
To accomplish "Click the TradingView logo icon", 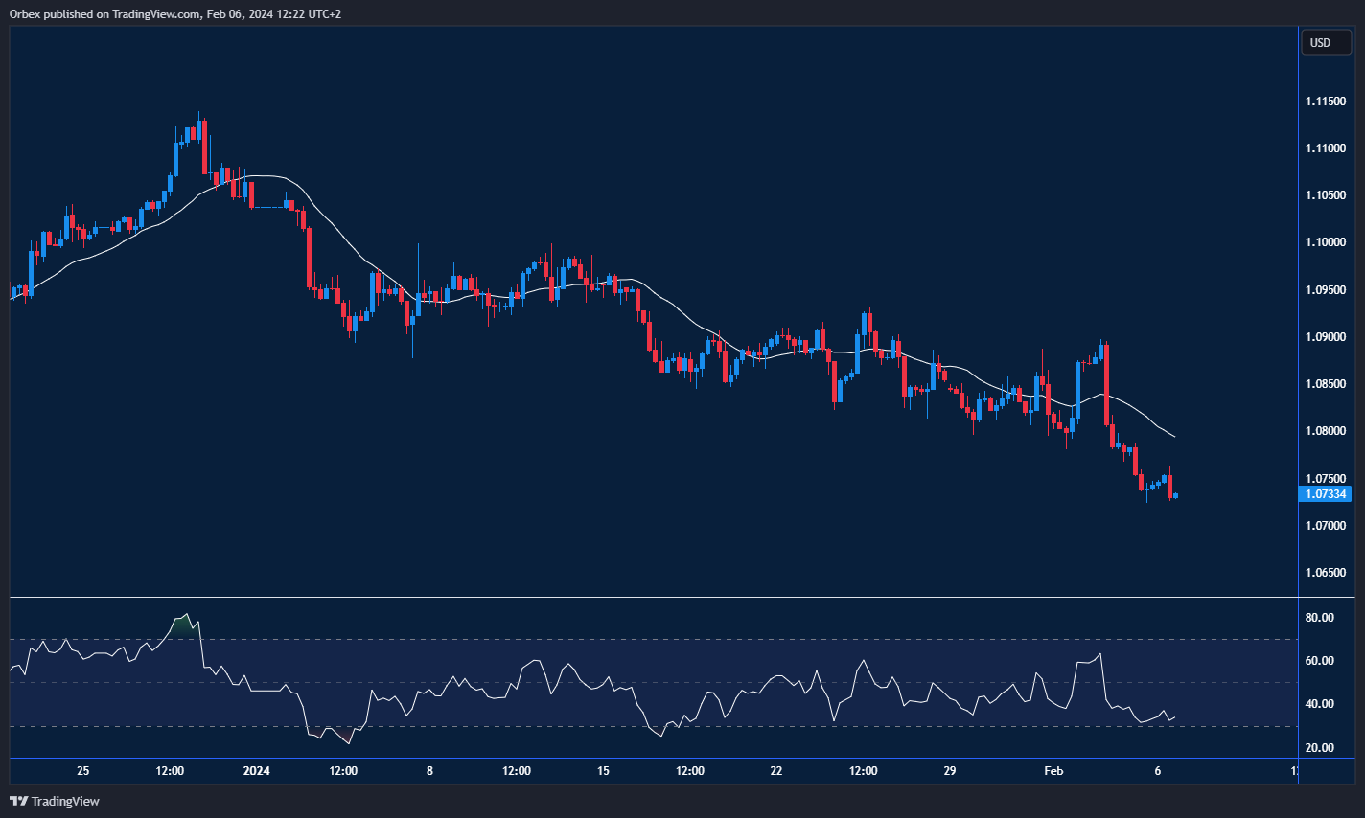I will (x=18, y=801).
